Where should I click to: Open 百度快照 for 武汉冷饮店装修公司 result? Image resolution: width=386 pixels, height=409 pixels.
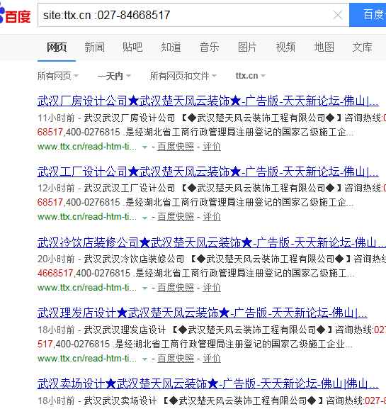[176, 288]
